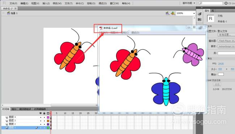Click the swatches grid panel icon
The height and width of the screenshot is (134, 235).
(200, 19)
